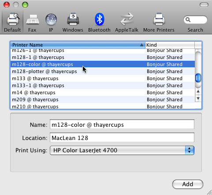Select the Bluetooth printer icon
This screenshot has width=212, height=195.
coord(99,22)
